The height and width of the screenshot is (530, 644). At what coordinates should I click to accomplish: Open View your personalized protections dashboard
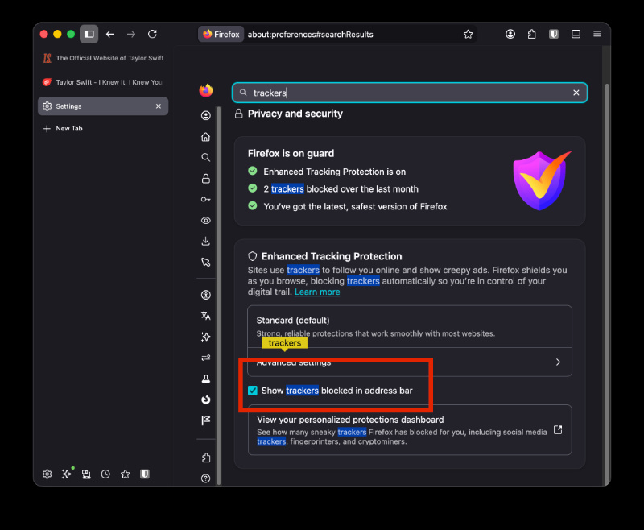coord(410,430)
